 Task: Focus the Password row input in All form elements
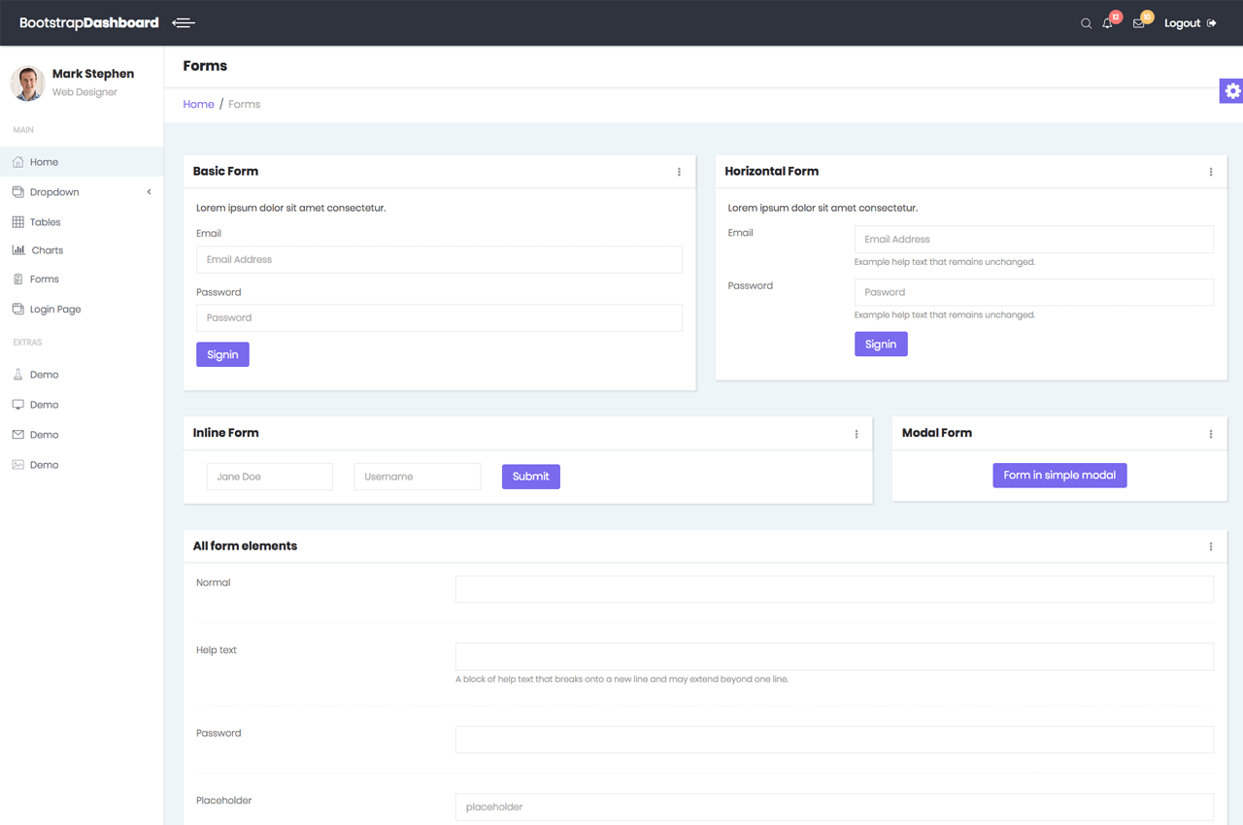click(834, 740)
